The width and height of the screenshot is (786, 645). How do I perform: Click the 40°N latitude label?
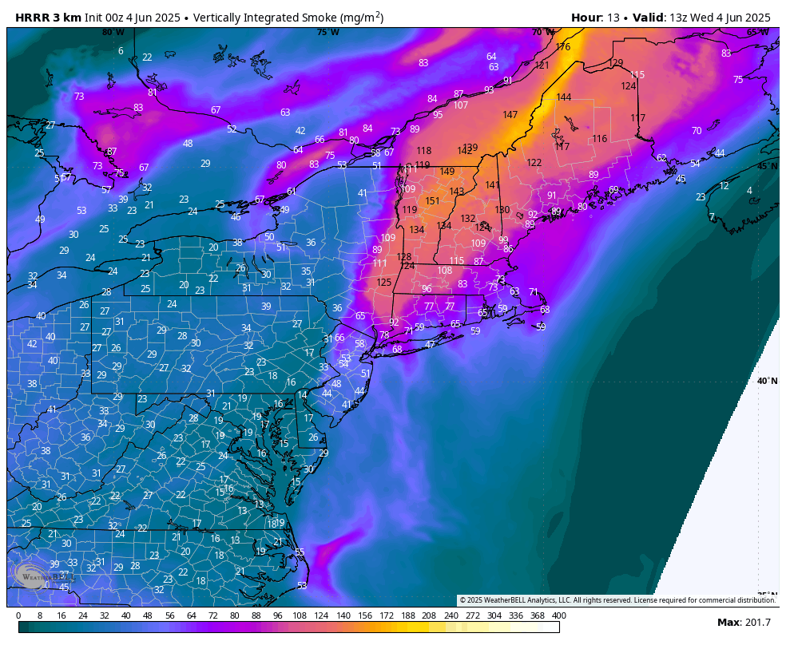pos(767,381)
